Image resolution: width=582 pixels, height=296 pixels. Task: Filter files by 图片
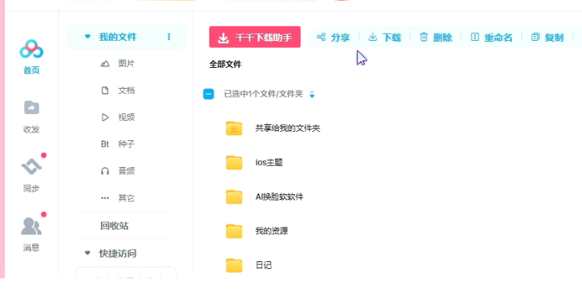(x=126, y=63)
